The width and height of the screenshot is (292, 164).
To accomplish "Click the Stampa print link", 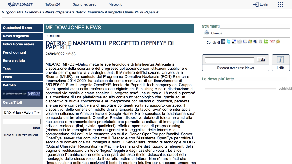I will (217, 33).
